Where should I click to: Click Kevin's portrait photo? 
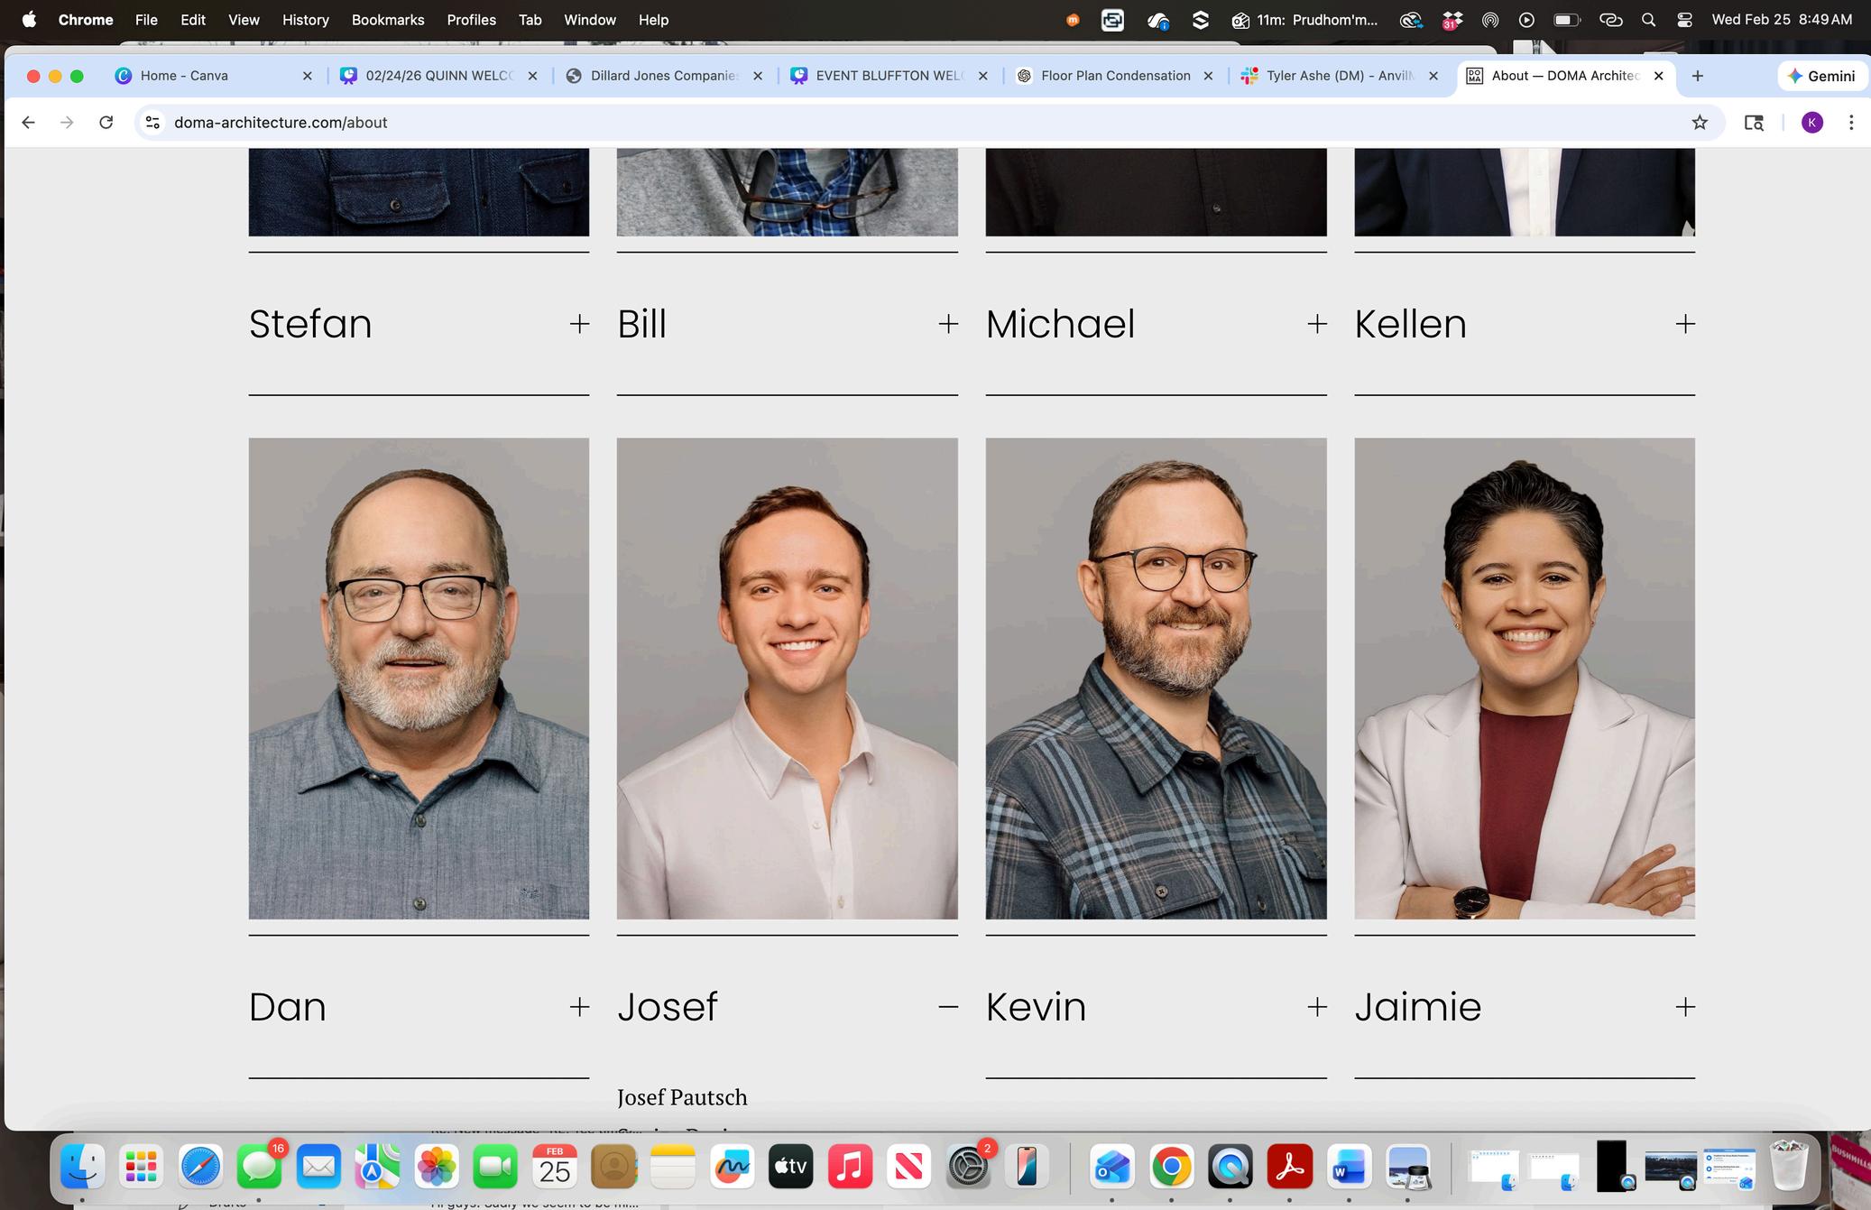(x=1156, y=679)
